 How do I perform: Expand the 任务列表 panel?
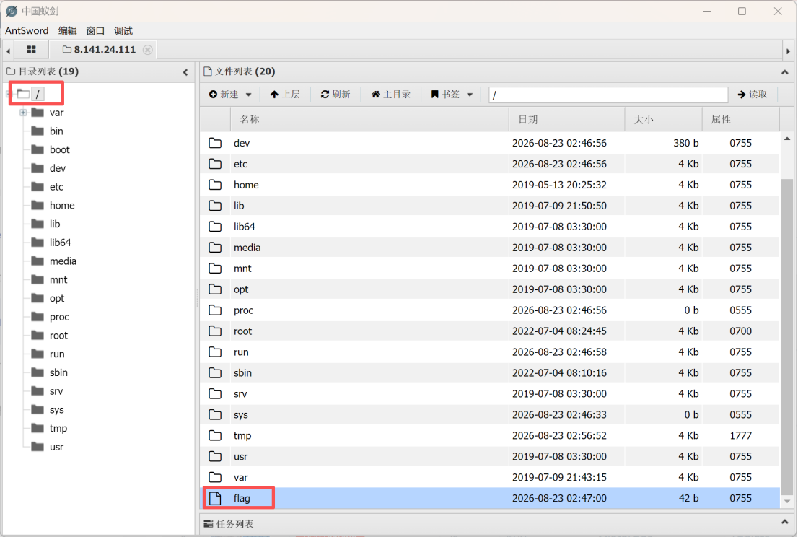(x=785, y=523)
